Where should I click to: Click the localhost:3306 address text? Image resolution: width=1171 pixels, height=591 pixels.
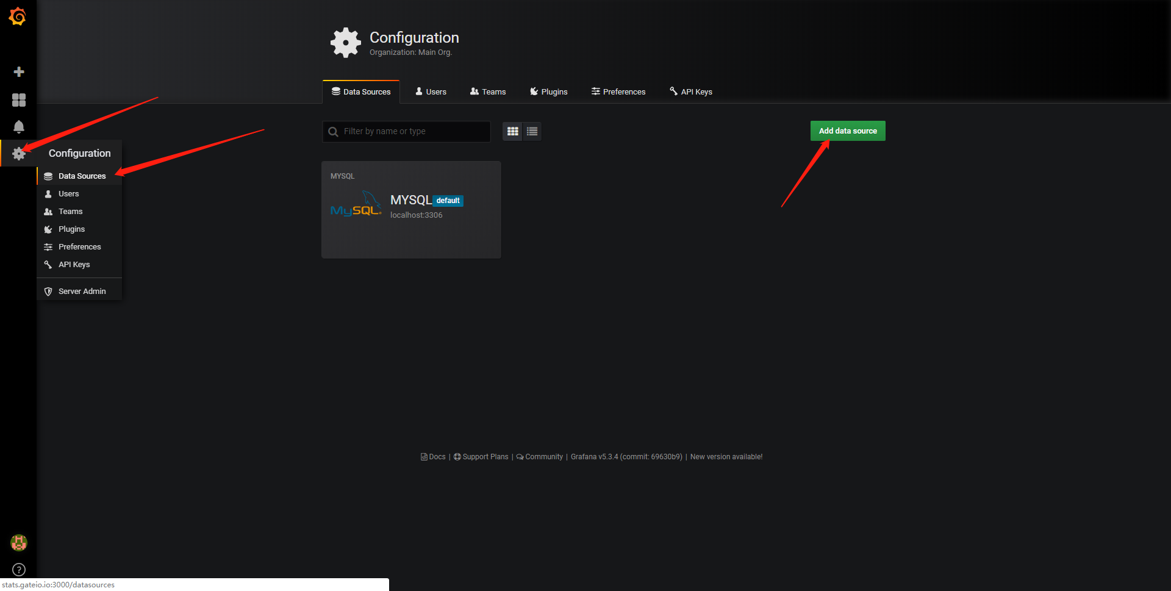(417, 215)
